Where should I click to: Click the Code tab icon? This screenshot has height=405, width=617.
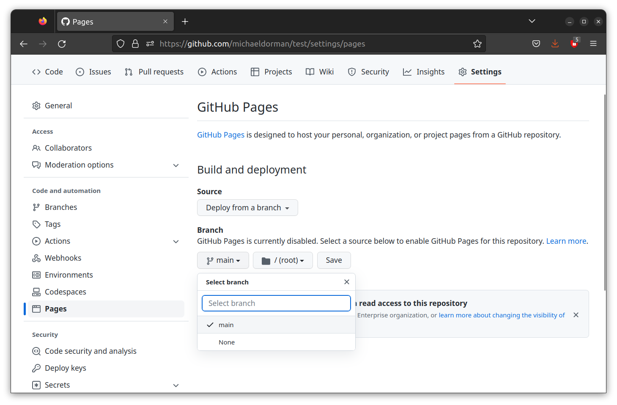(36, 72)
